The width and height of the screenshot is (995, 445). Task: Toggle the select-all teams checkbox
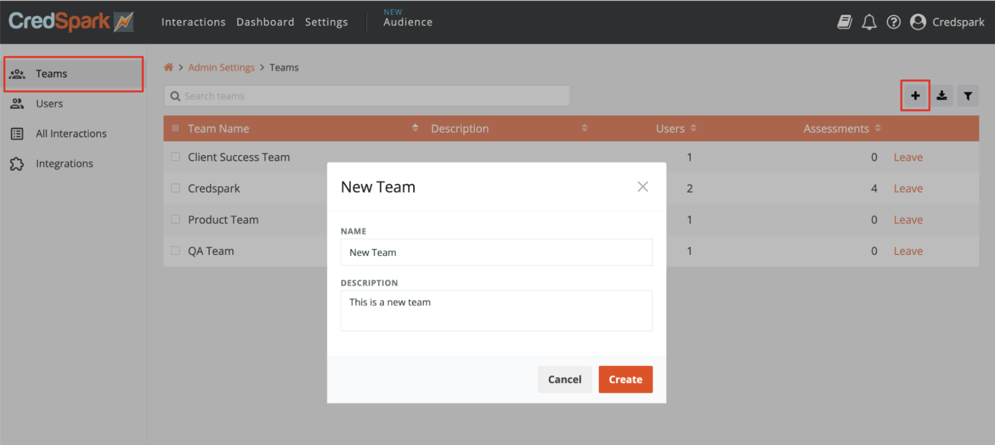click(176, 129)
